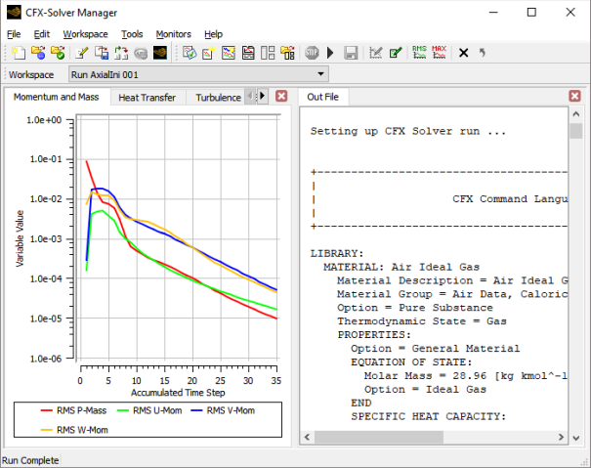
Task: Close the monitor plot panel
Action: (x=281, y=96)
